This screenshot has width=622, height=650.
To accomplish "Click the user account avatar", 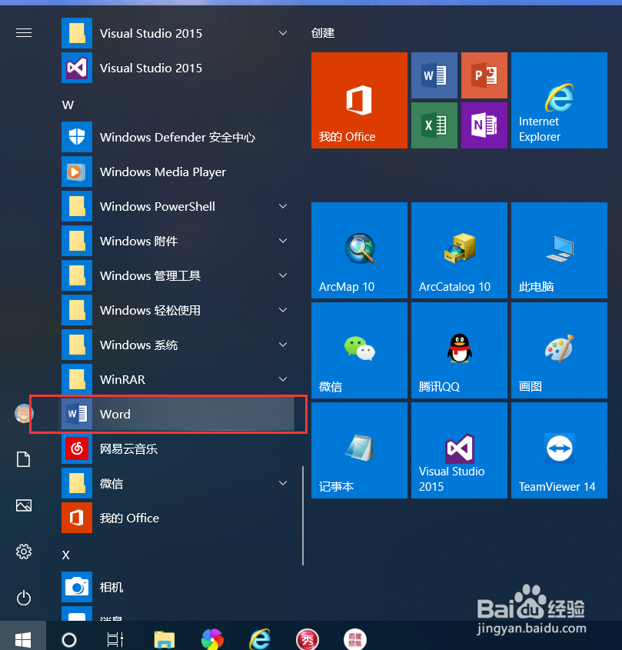I will 24,414.
